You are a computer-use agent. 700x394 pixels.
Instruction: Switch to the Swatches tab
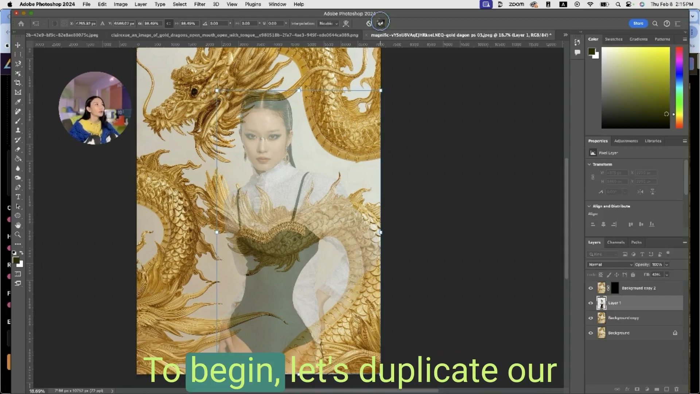[x=614, y=39]
